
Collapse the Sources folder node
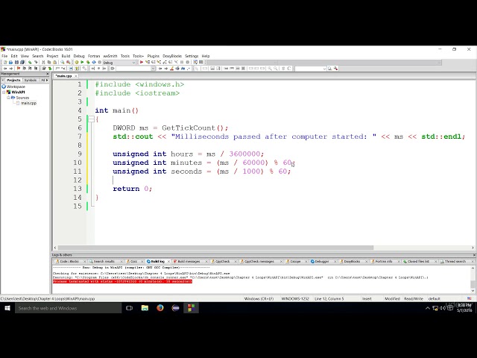click(x=8, y=98)
